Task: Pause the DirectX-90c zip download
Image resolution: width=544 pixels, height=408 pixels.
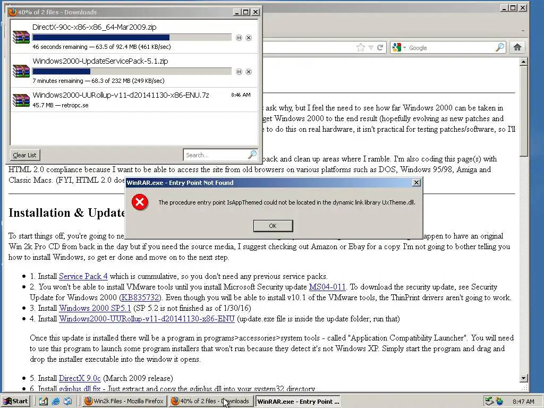Action: (239, 38)
